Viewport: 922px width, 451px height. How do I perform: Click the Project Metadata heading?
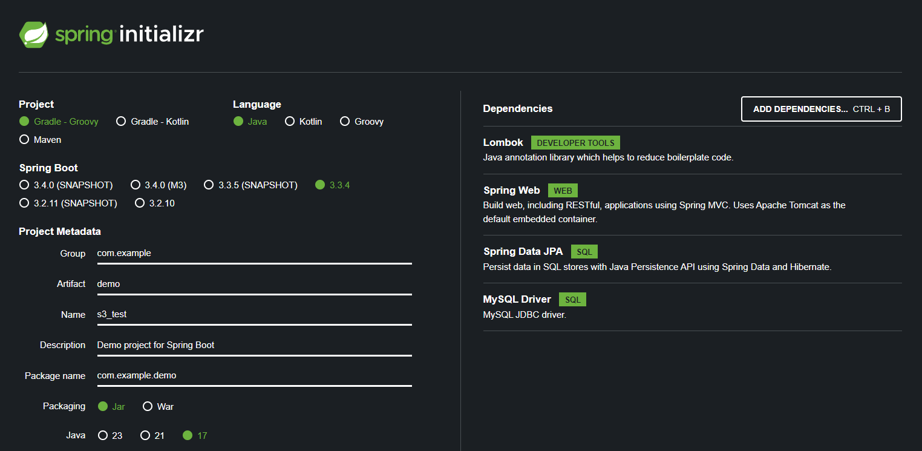point(60,232)
